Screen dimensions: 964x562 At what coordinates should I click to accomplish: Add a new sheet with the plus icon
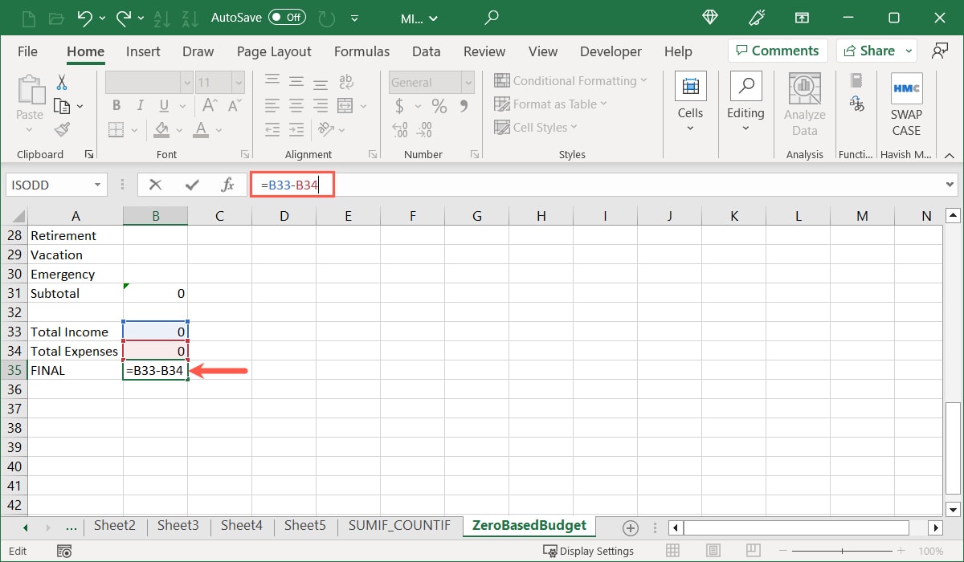631,527
